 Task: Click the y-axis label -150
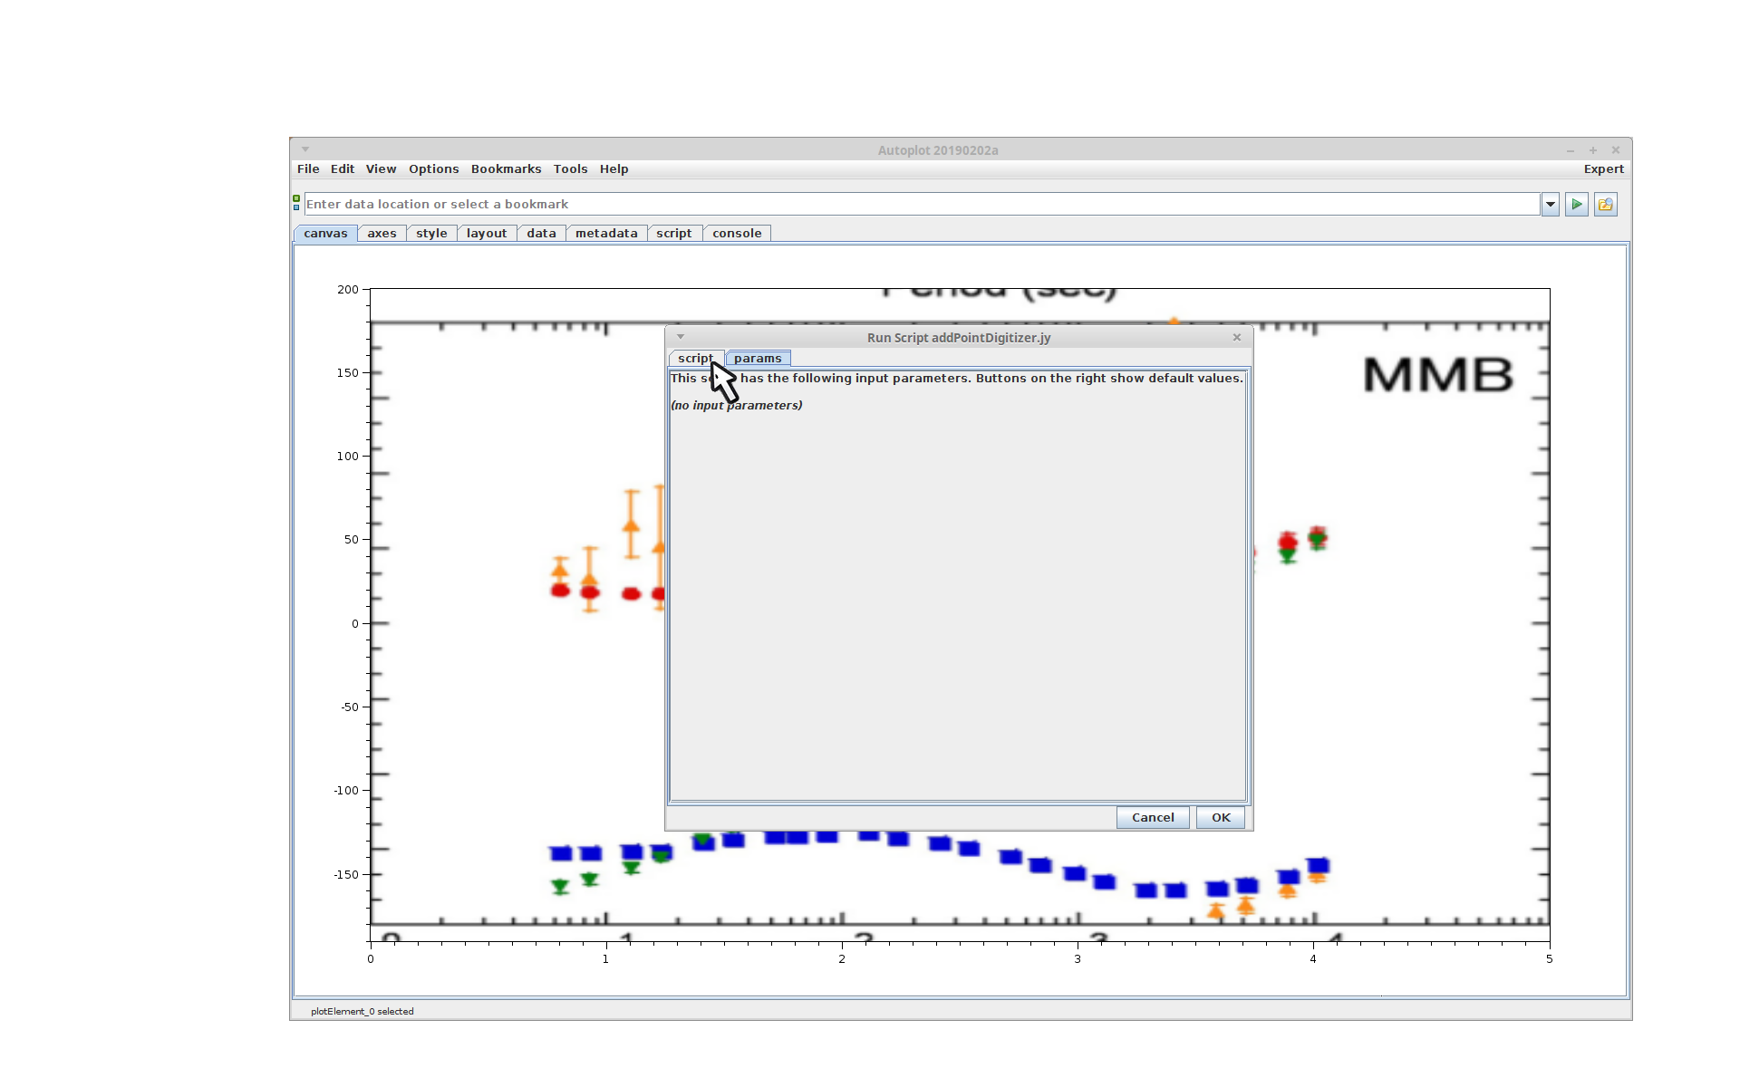pyautogui.click(x=346, y=875)
